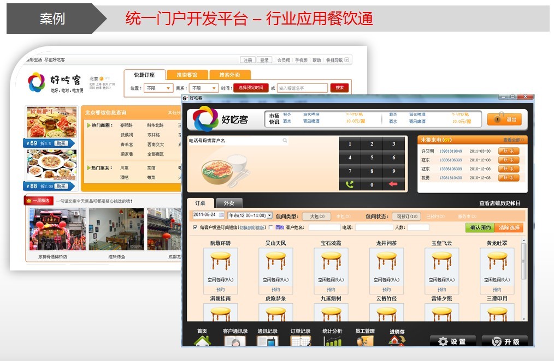Click the red 搜索 button on website

tap(339, 88)
